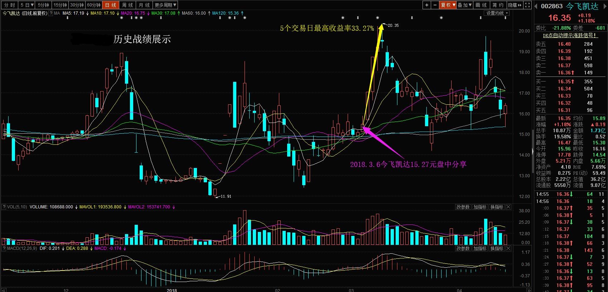Toggle fullscreen chart icon
Image resolution: width=608 pixels, height=292 pixels.
527,5
